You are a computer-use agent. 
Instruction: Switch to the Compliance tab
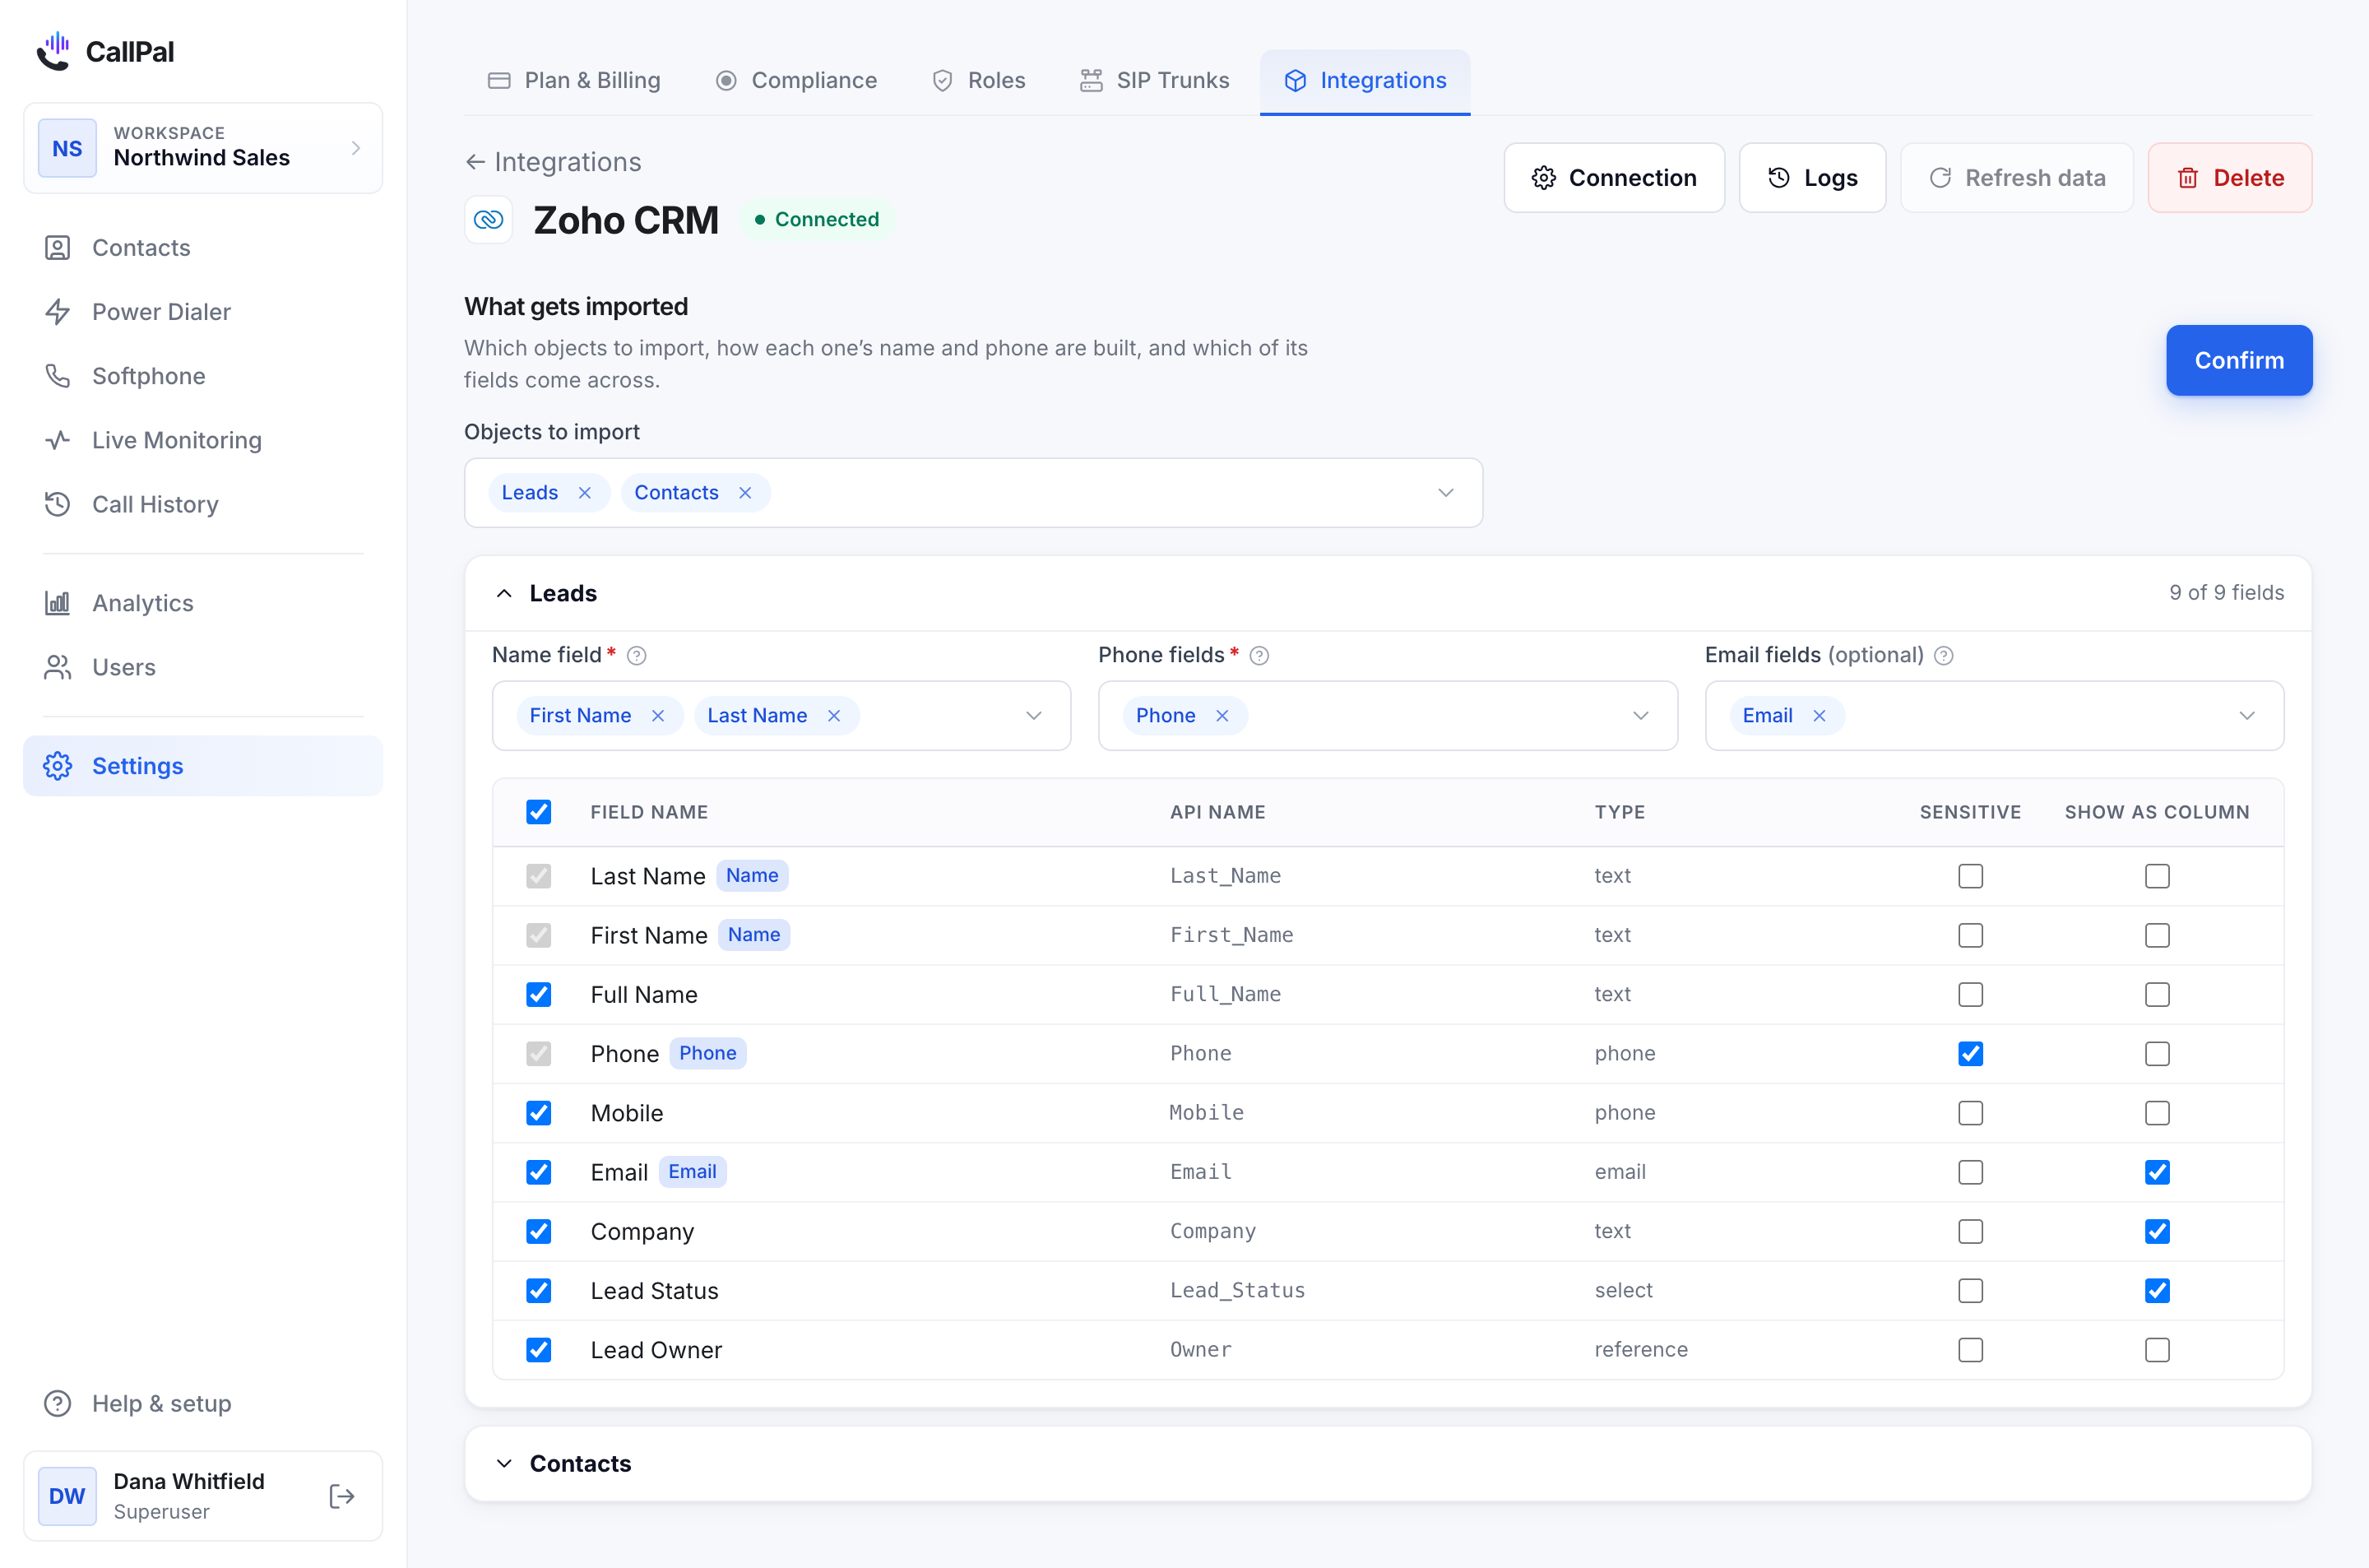[797, 81]
